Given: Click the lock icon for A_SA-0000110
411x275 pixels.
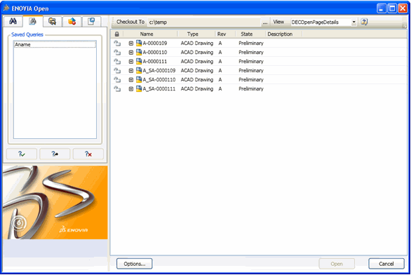Looking at the screenshot, I should pyautogui.click(x=117, y=80).
